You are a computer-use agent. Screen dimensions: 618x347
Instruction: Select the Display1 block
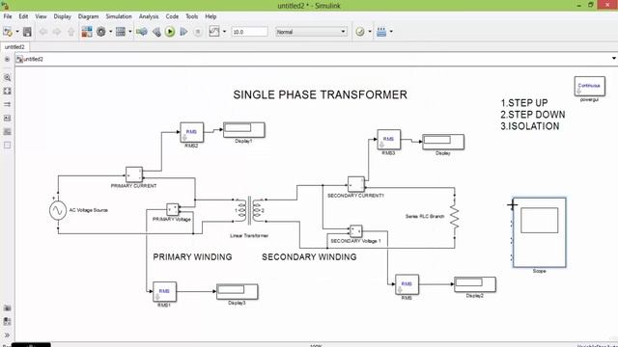click(x=244, y=129)
